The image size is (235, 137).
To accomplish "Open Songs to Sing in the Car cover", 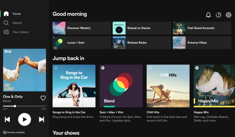I will [74, 86].
